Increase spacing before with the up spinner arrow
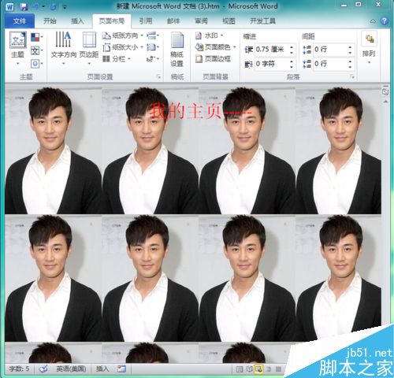The image size is (394, 378). pos(350,46)
